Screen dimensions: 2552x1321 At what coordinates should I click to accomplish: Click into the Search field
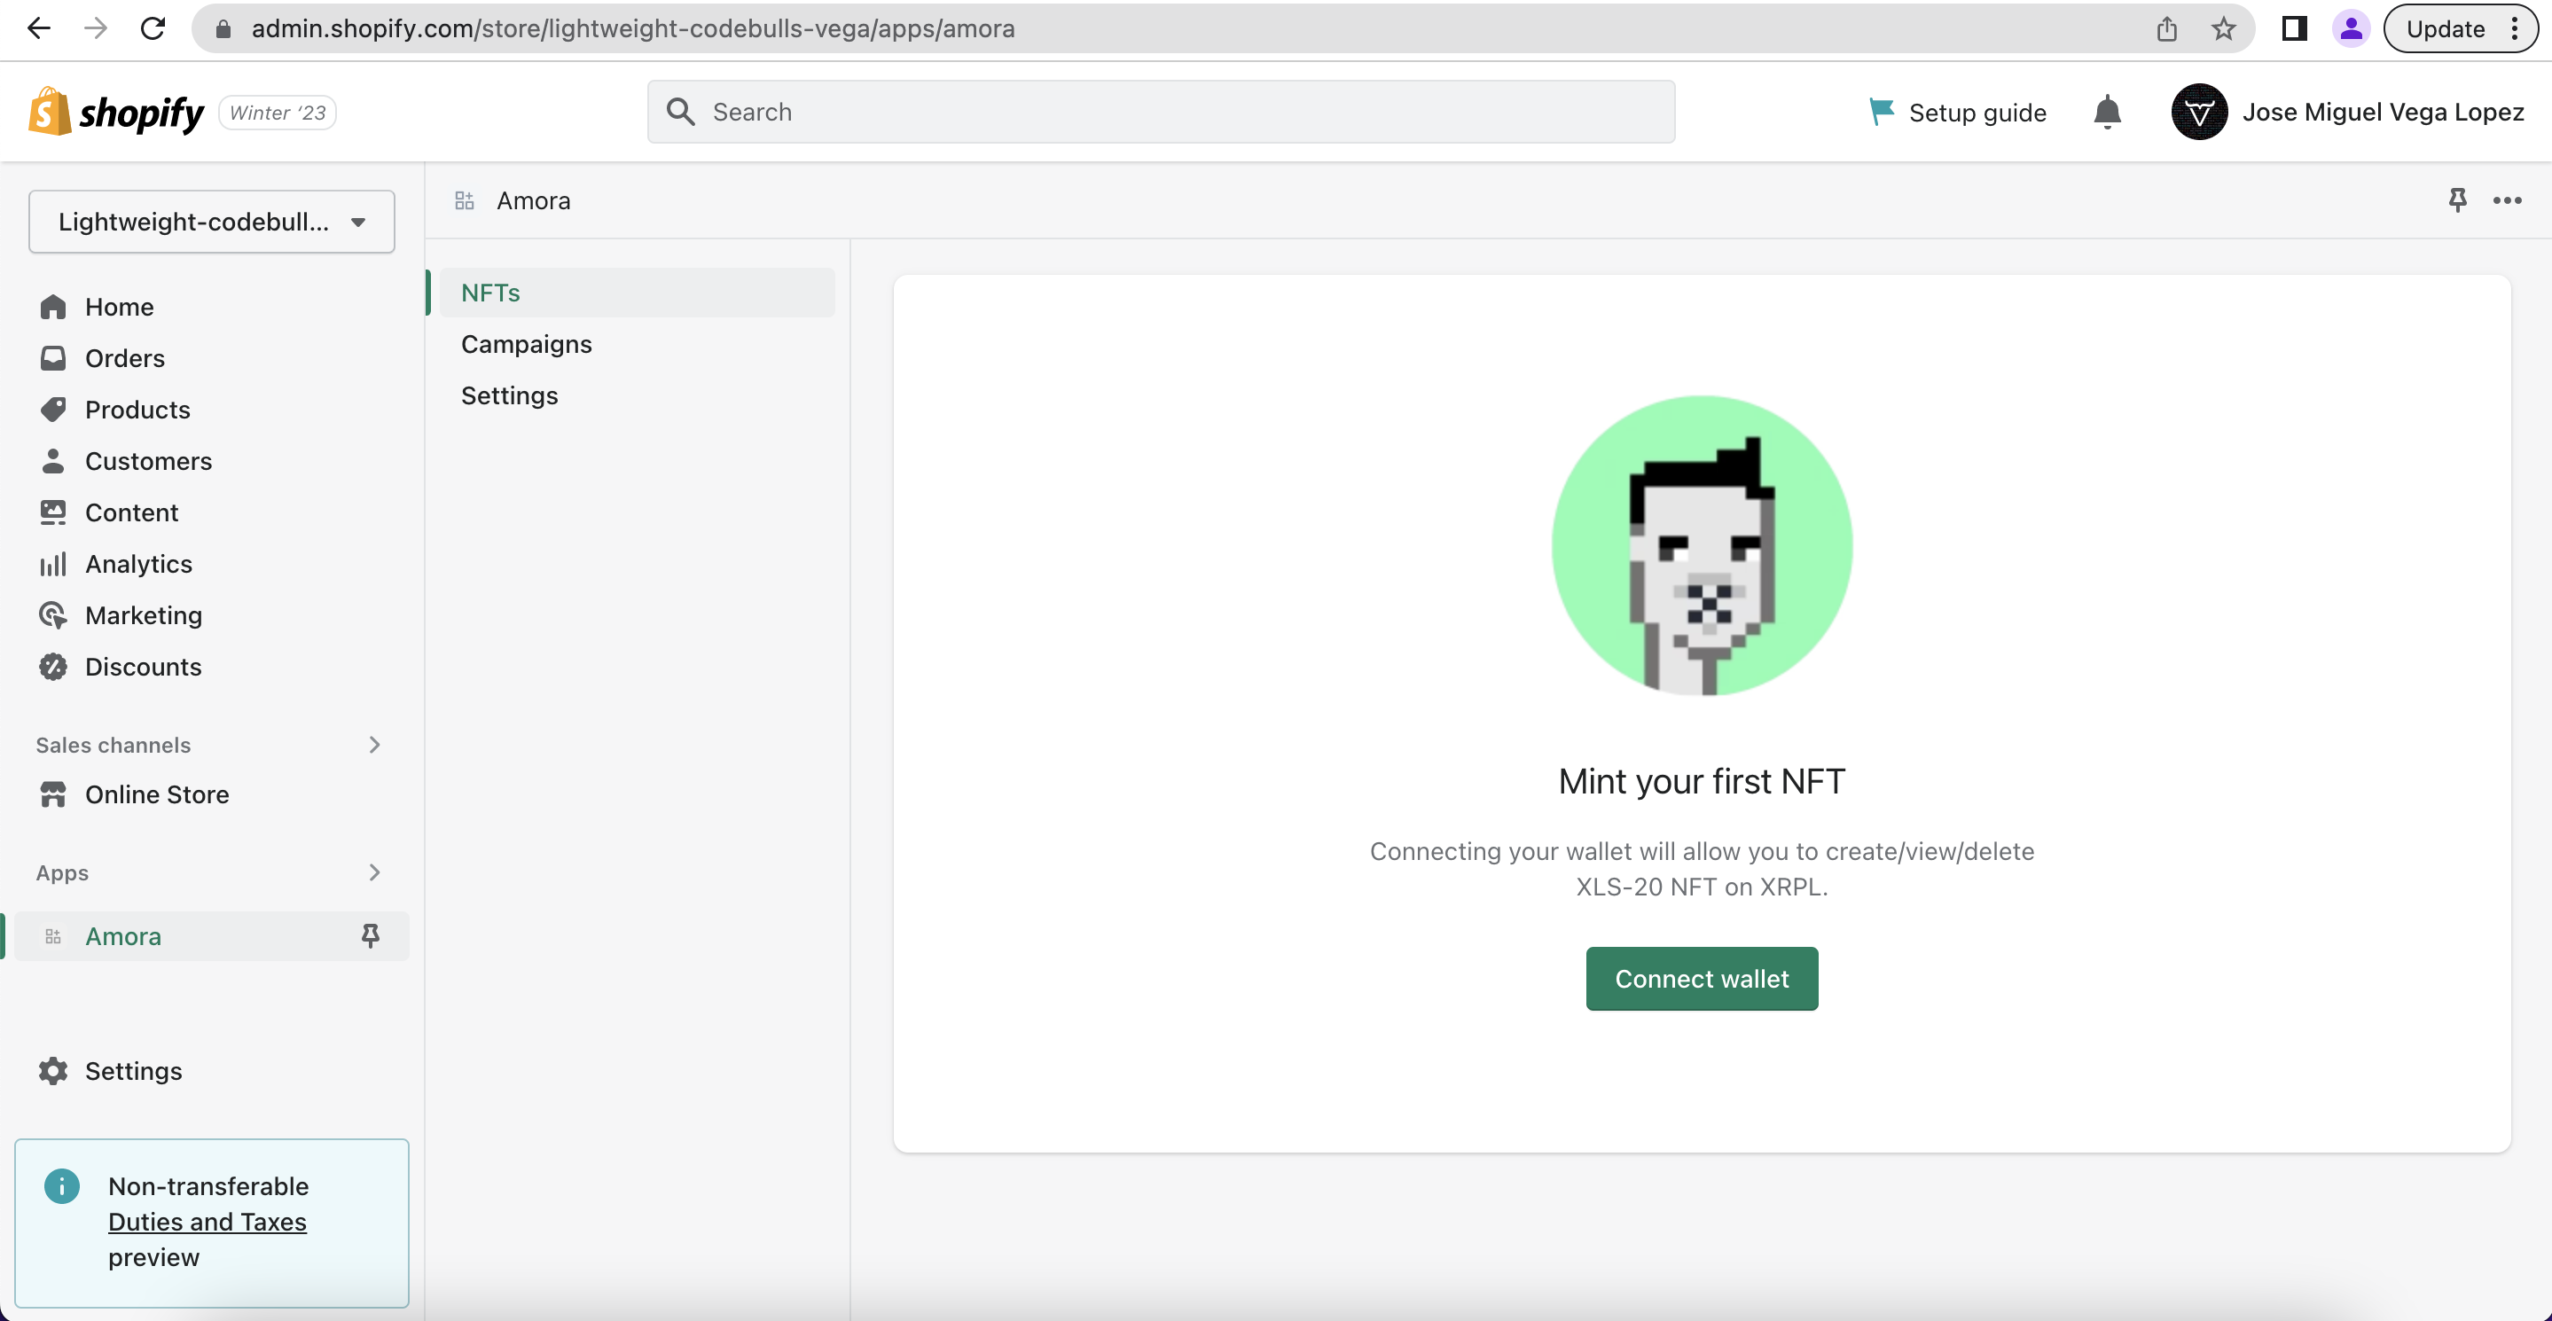pos(1160,112)
